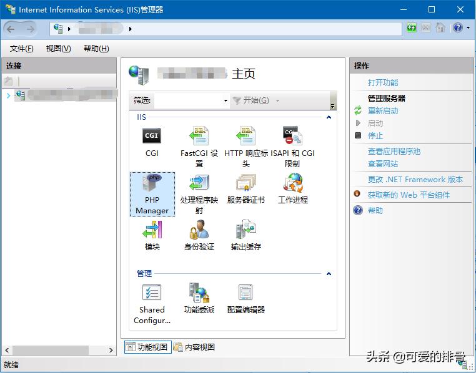Click the IIS Manager title bar icon
The image size is (476, 373).
click(x=10, y=9)
